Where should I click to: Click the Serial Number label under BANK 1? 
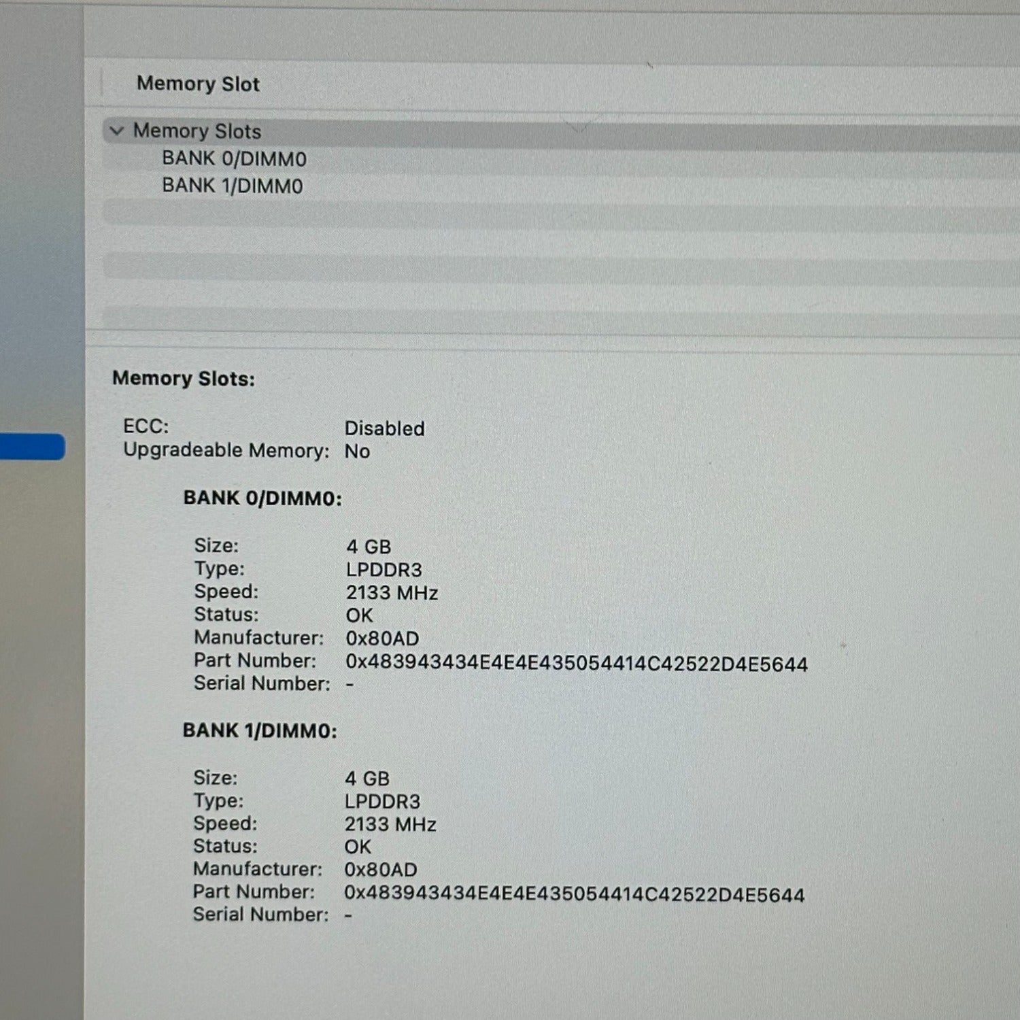pos(260,915)
